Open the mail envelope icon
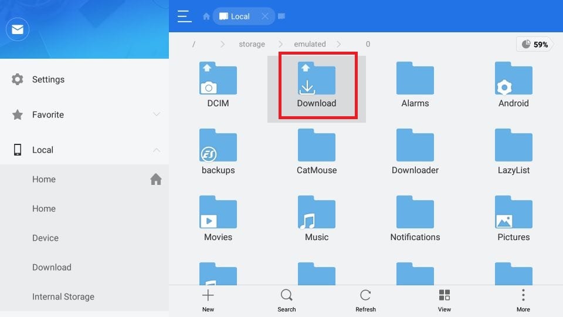 (17, 29)
